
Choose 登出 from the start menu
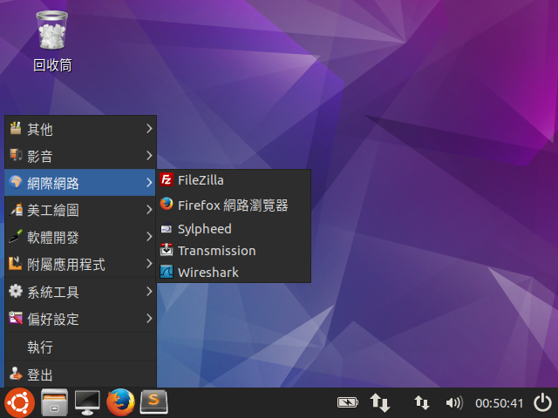click(x=80, y=374)
